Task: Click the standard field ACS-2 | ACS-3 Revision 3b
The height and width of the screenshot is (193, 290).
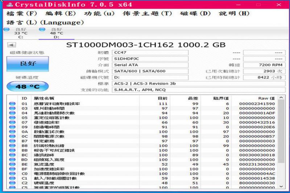Action: [x=199, y=84]
